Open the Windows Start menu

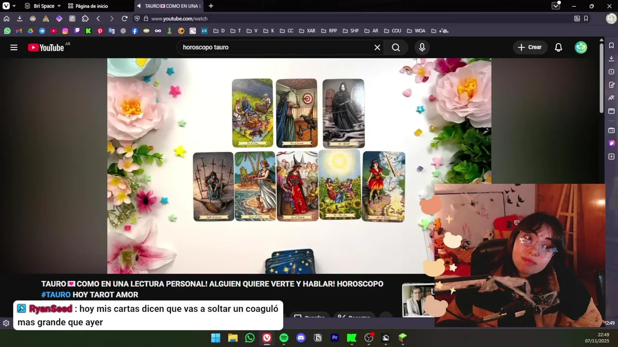click(x=216, y=338)
